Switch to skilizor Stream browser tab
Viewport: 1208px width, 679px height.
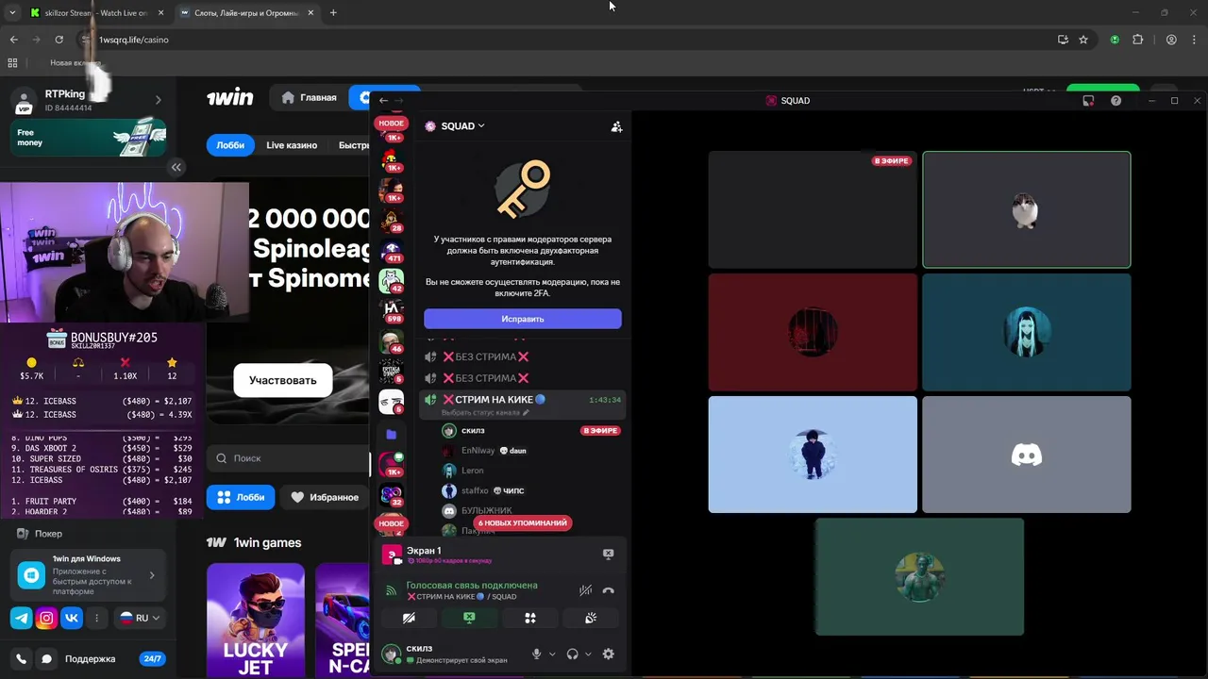(94, 13)
